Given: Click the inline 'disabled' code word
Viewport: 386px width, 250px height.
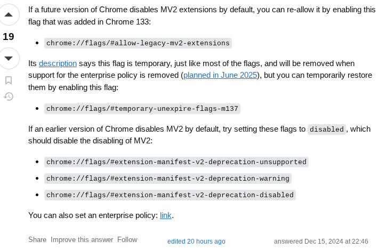Looking at the screenshot, I should click(x=327, y=129).
